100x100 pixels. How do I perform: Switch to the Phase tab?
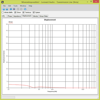pos(10,16)
